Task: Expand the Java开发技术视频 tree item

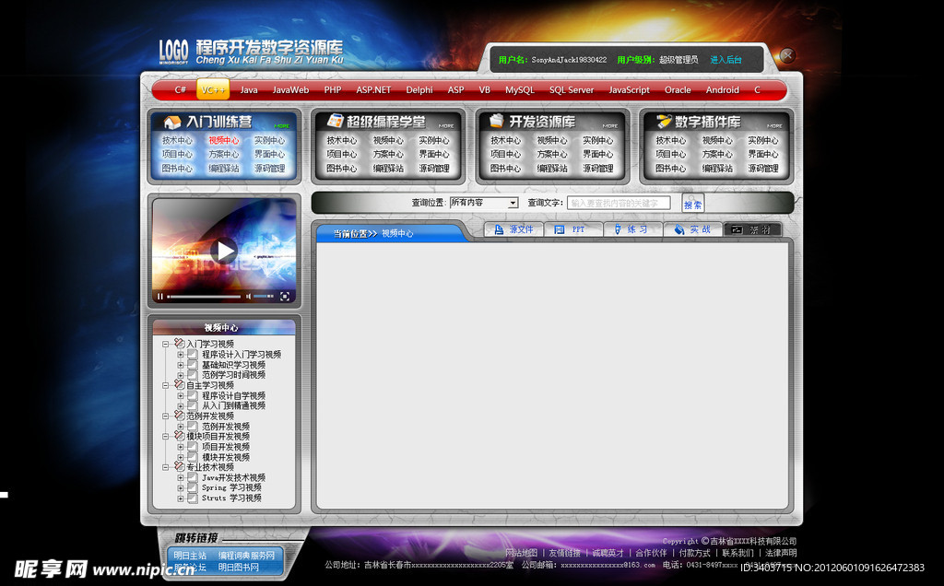Action: coord(181,478)
